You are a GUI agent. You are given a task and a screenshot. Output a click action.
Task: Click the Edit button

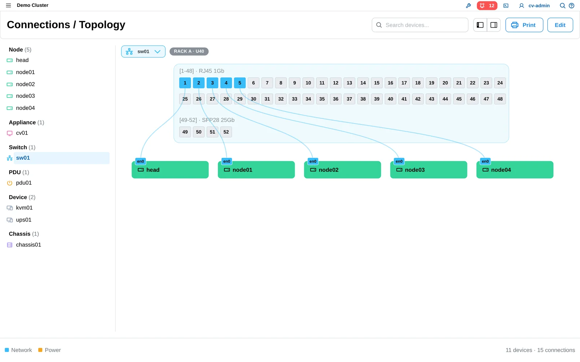(560, 25)
